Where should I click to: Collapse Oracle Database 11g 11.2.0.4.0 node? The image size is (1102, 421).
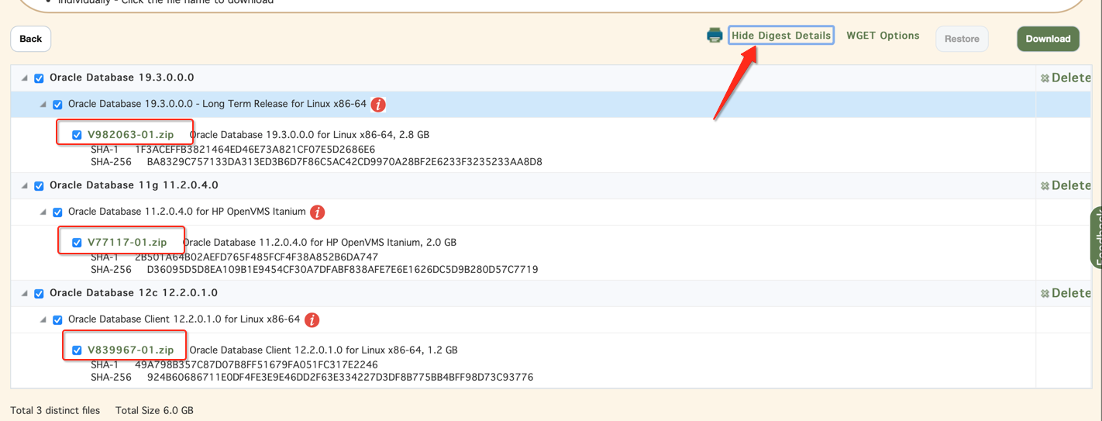point(24,186)
